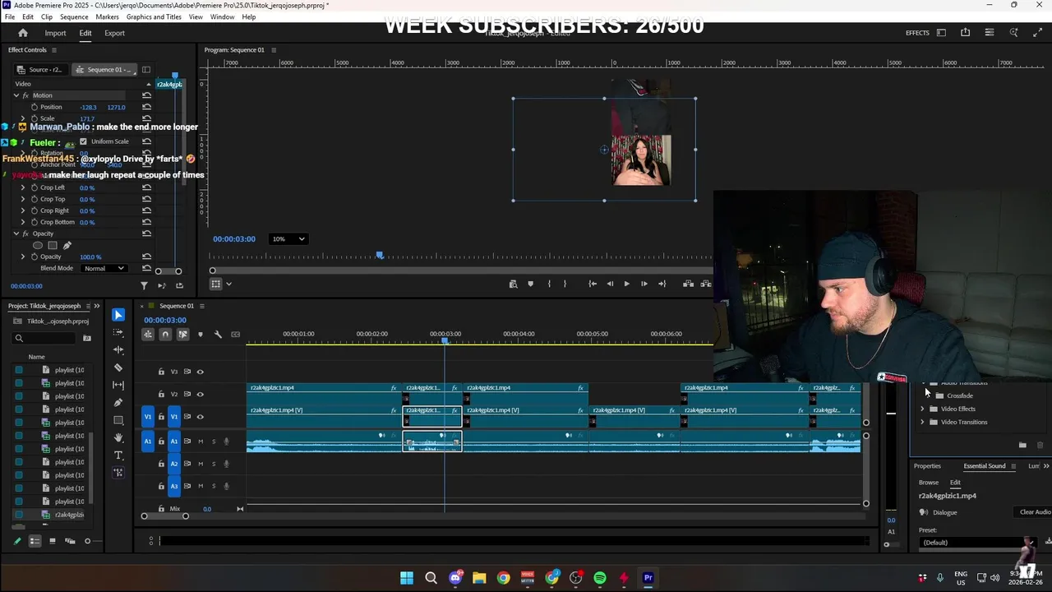
Task: Click the free draw bezier mask pen
Action: point(67,245)
